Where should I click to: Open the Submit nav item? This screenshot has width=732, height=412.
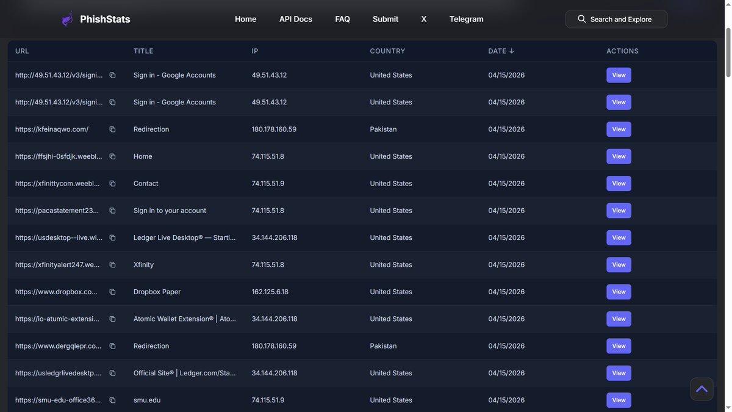[386, 19]
